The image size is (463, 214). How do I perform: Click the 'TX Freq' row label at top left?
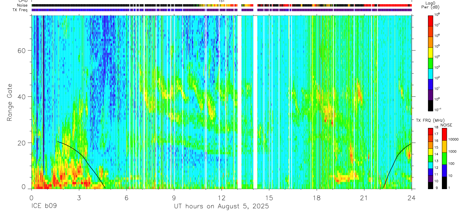tap(20, 10)
